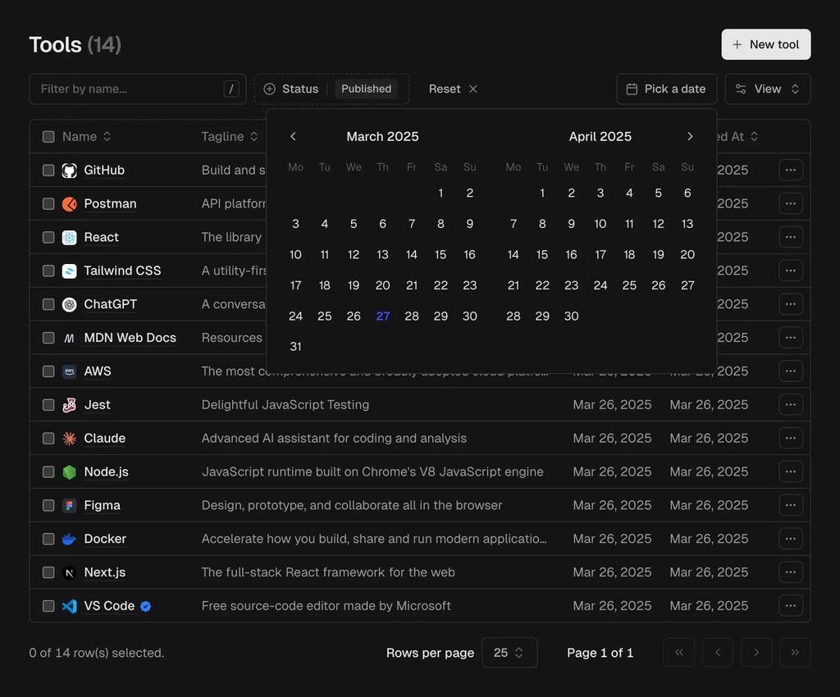
Task: Click the New tool button
Action: (x=765, y=44)
